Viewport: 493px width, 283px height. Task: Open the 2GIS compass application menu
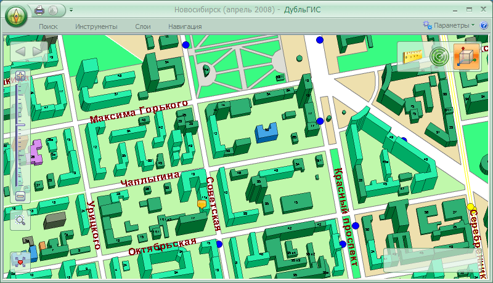pyautogui.click(x=17, y=15)
